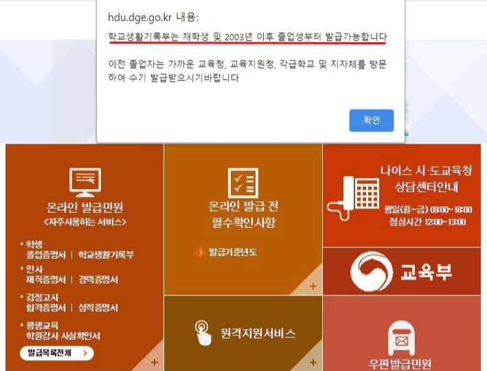Click the 검정고시 category label
Viewport: 487px width, 371px height.
coord(42,297)
